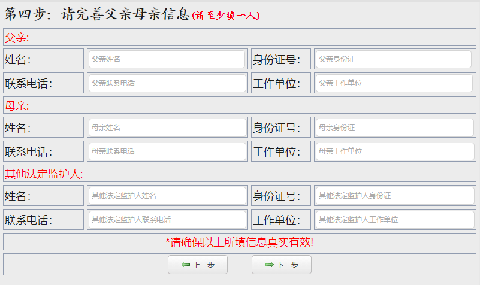Click the red 父亲: section header
This screenshot has width=480, height=285.
coord(17,38)
